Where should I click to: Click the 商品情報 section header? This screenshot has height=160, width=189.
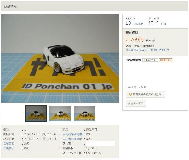10,6
